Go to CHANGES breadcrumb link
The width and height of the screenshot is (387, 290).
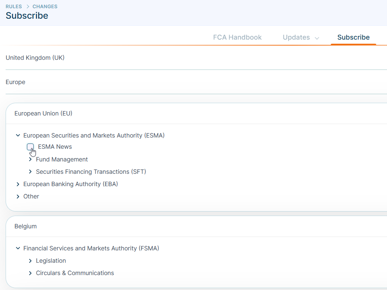(x=45, y=6)
